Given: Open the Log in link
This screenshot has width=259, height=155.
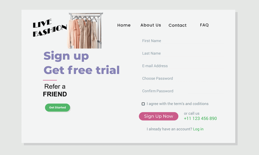Looking at the screenshot, I should [x=198, y=129].
